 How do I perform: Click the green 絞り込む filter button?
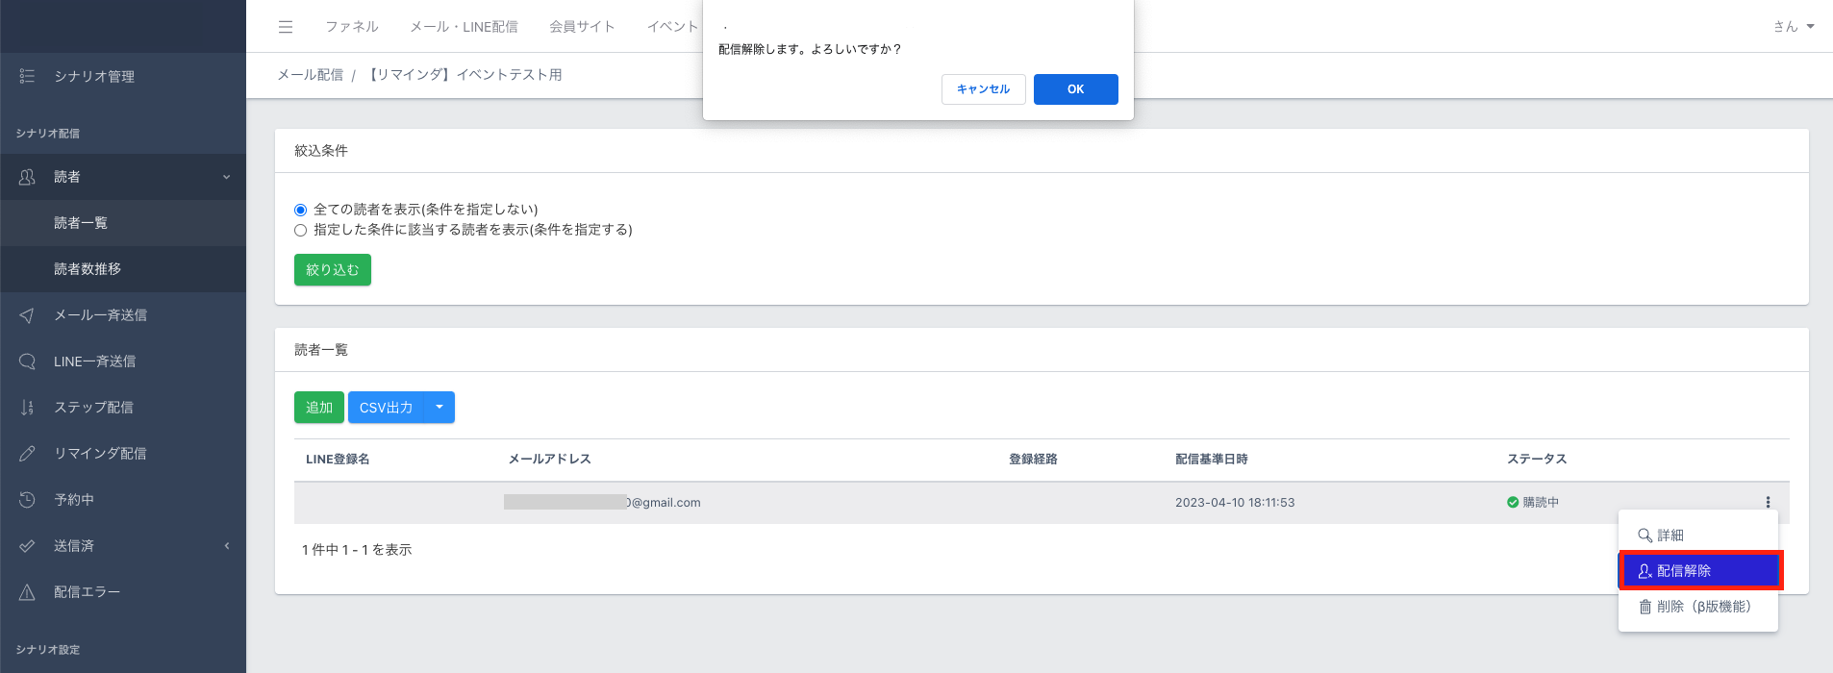tap(332, 270)
